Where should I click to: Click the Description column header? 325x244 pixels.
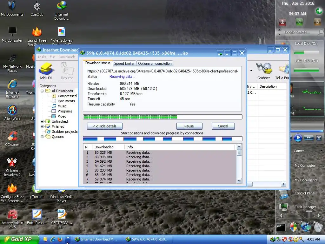pyautogui.click(x=272, y=86)
